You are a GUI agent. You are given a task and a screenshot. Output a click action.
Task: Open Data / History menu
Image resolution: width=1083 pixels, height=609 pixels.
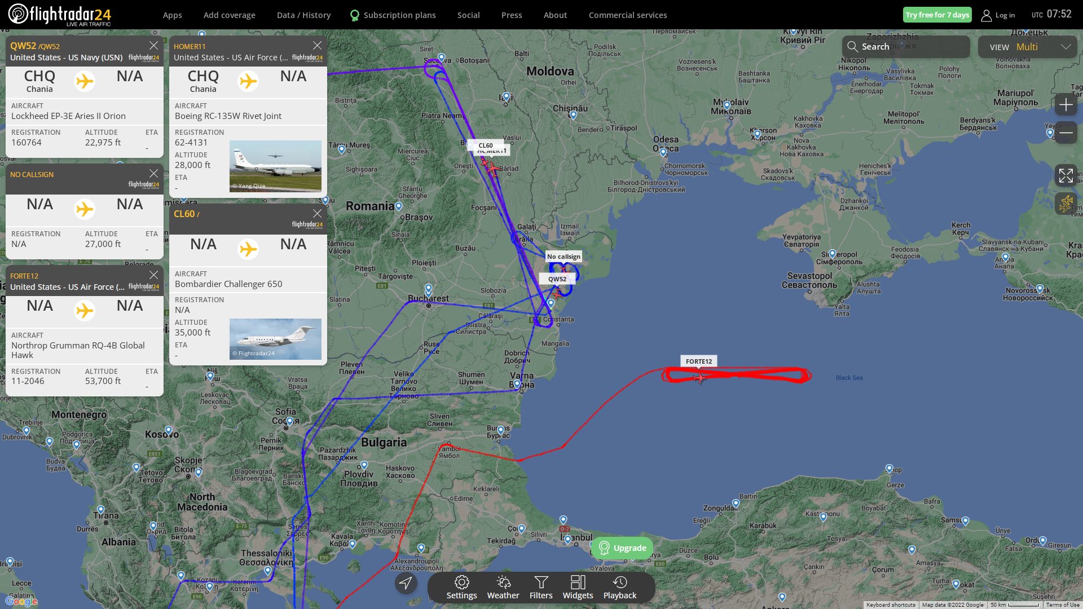click(303, 15)
